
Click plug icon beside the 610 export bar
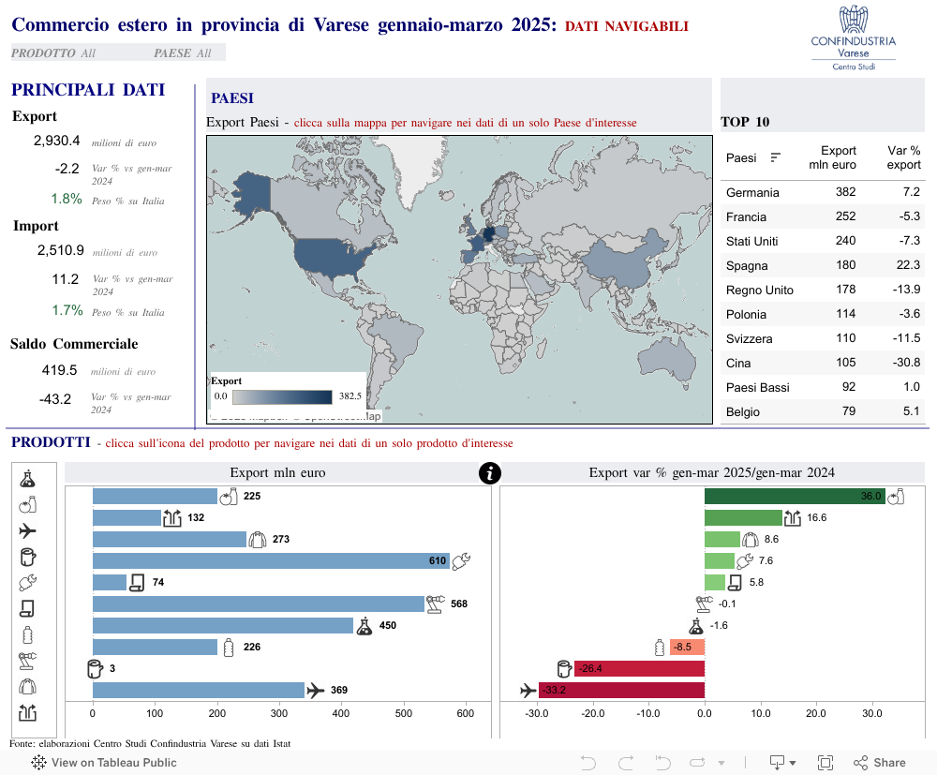(x=461, y=561)
